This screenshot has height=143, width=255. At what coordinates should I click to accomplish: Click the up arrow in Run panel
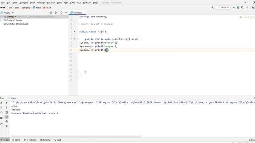click(6, 103)
